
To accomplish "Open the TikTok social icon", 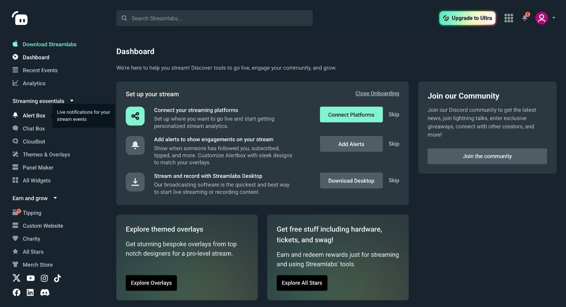I will point(57,278).
